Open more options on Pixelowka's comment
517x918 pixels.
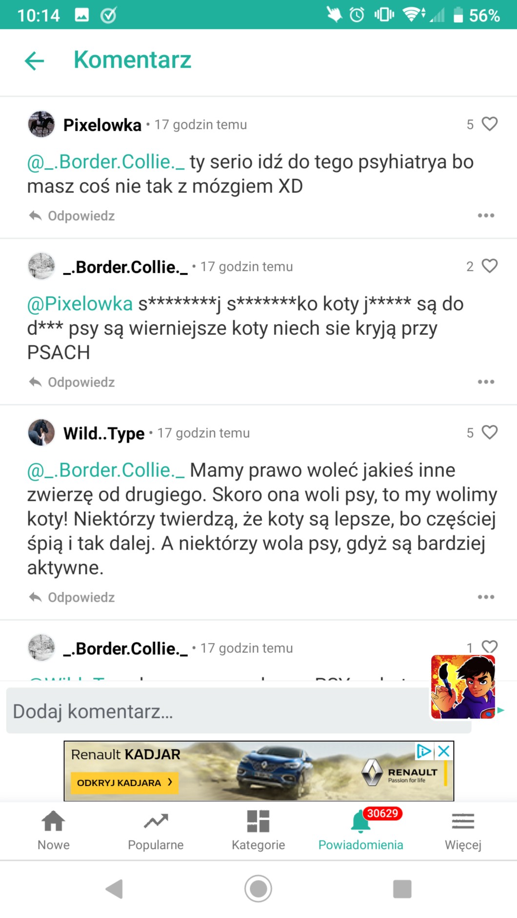click(486, 215)
